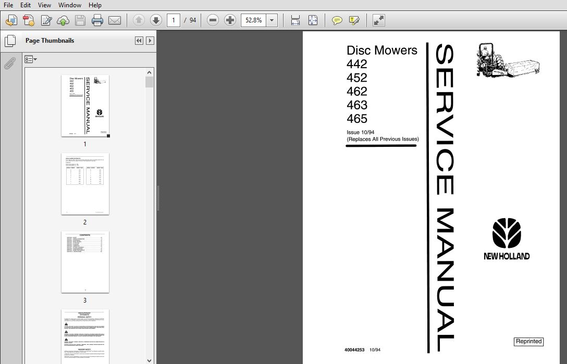Click the model number '465' text
Image resolution: width=567 pixels, height=364 pixels.
[x=357, y=119]
